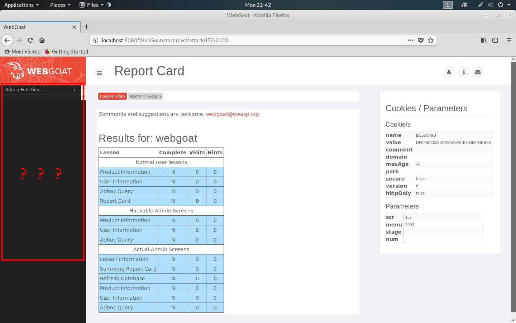
Task: Click workspace indicator 1 in top bar
Action: pos(448,5)
